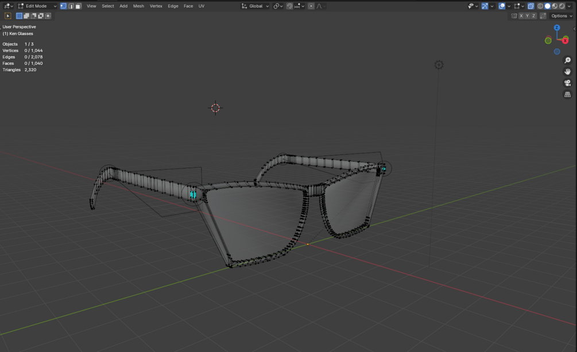577x352 pixels.
Task: Switch to solid viewport shading
Action: click(548, 6)
